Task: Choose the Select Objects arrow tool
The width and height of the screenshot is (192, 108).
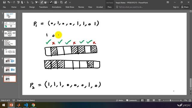Action: [28, 2]
